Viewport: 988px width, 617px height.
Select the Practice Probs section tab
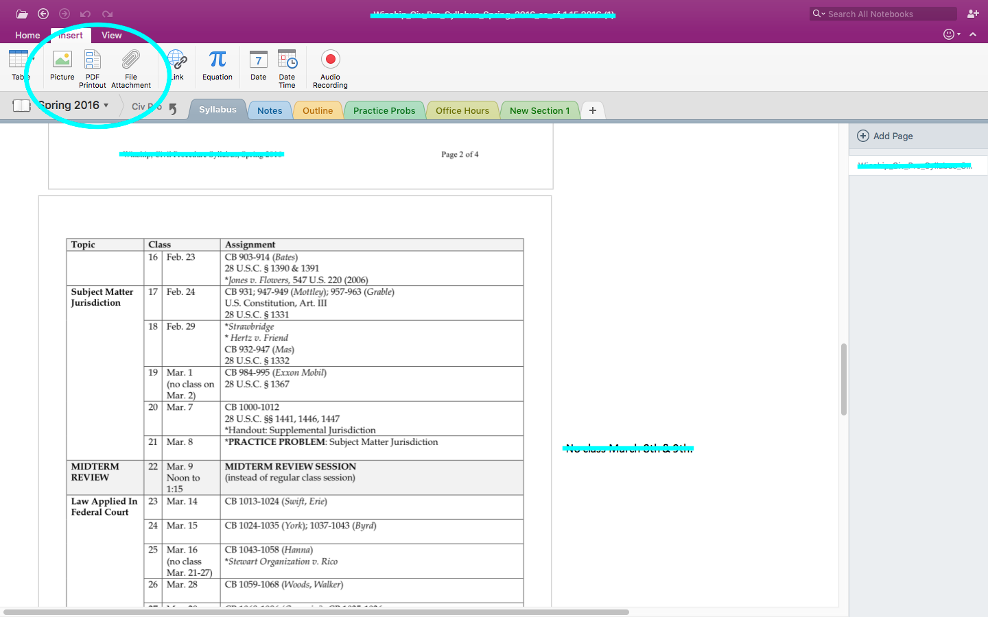(x=384, y=110)
